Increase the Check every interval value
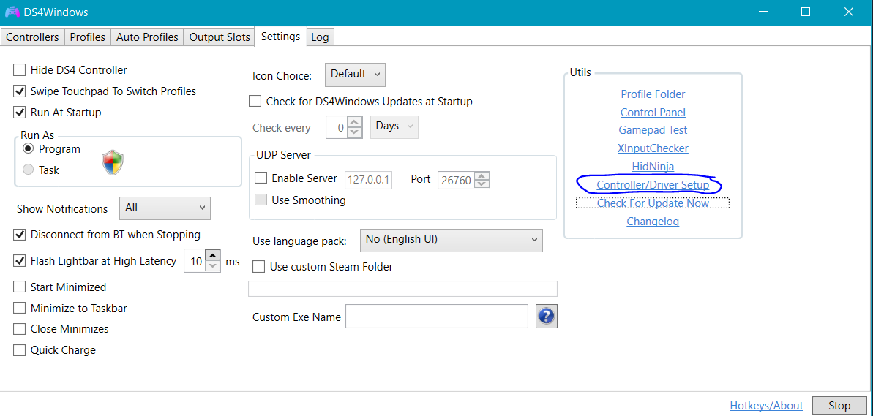This screenshot has height=416, width=873. [x=355, y=123]
